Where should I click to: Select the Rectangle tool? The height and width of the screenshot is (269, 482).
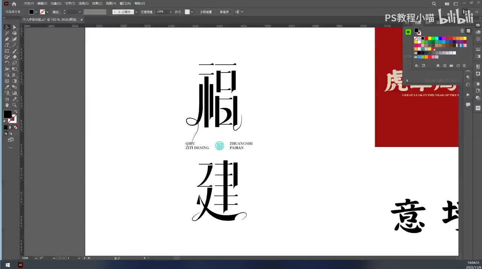[7, 51]
